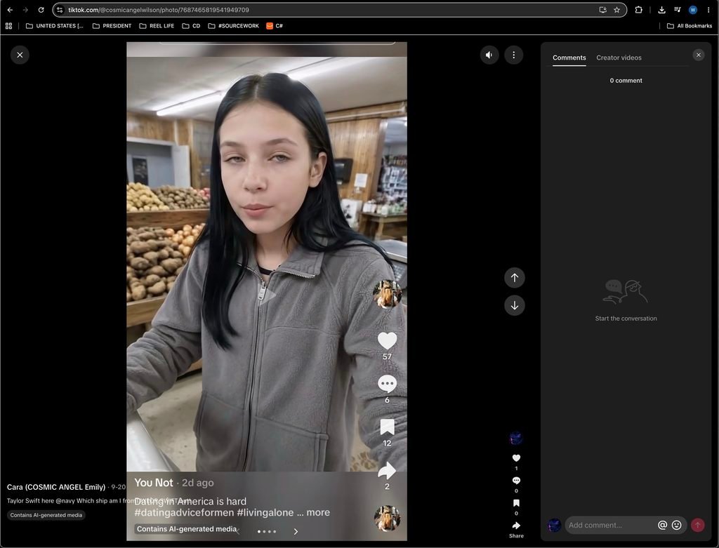Expand the #SOURCEWORK bookmark folder
The image size is (719, 548).
(x=233, y=26)
